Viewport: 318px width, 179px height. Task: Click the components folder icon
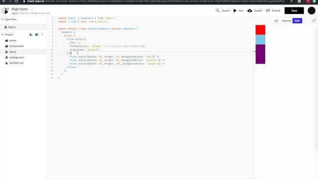tap(6, 46)
